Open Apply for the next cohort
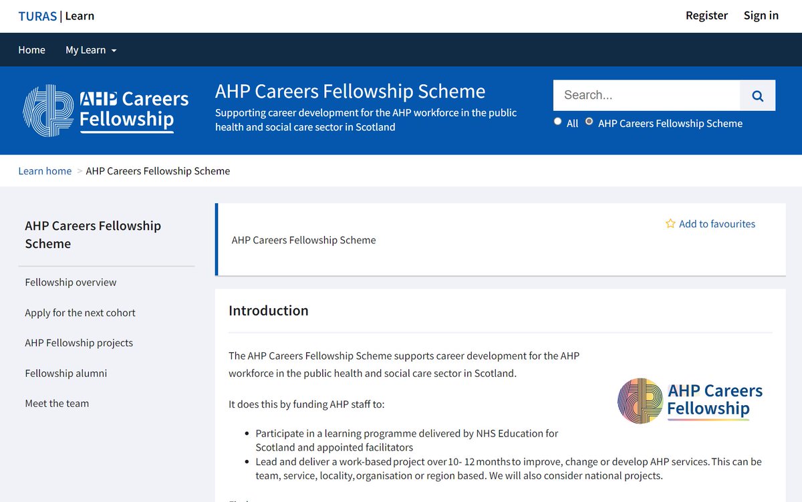The width and height of the screenshot is (802, 502). coord(80,312)
